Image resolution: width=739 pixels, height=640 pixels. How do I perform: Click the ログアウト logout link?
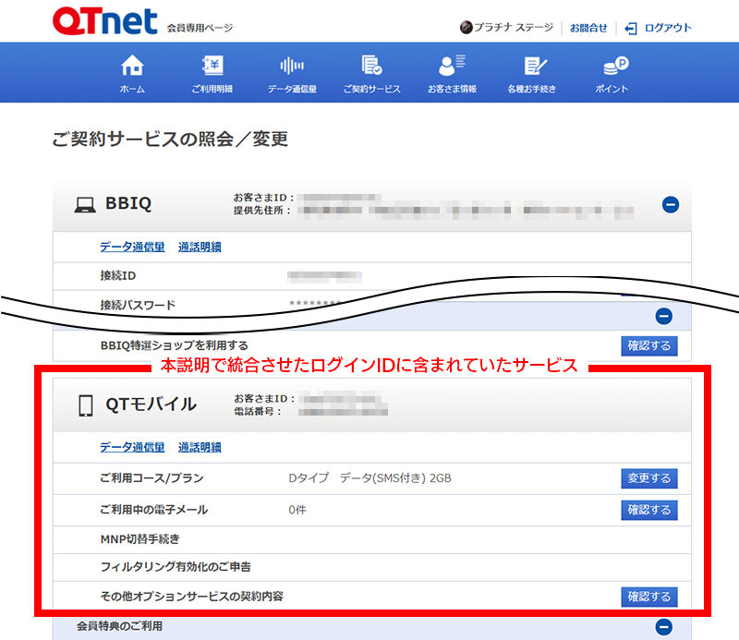659,28
